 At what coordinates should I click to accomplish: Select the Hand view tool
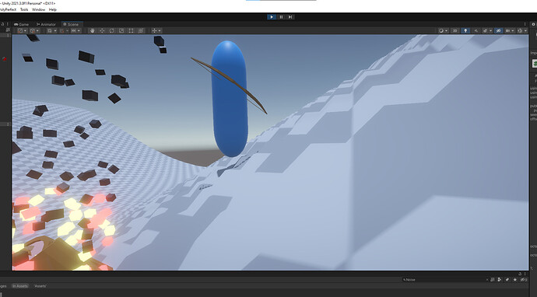point(92,30)
